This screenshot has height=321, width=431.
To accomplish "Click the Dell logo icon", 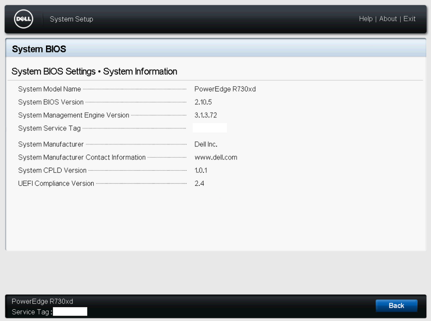I will pyautogui.click(x=23, y=19).
